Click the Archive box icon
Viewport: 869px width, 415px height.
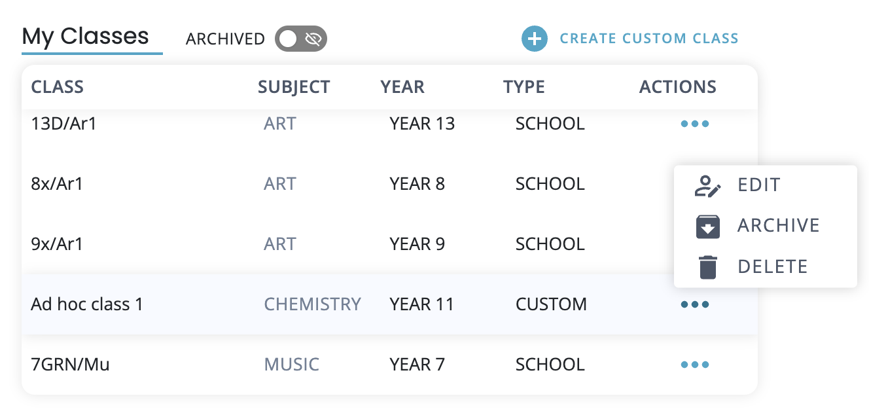tap(707, 226)
